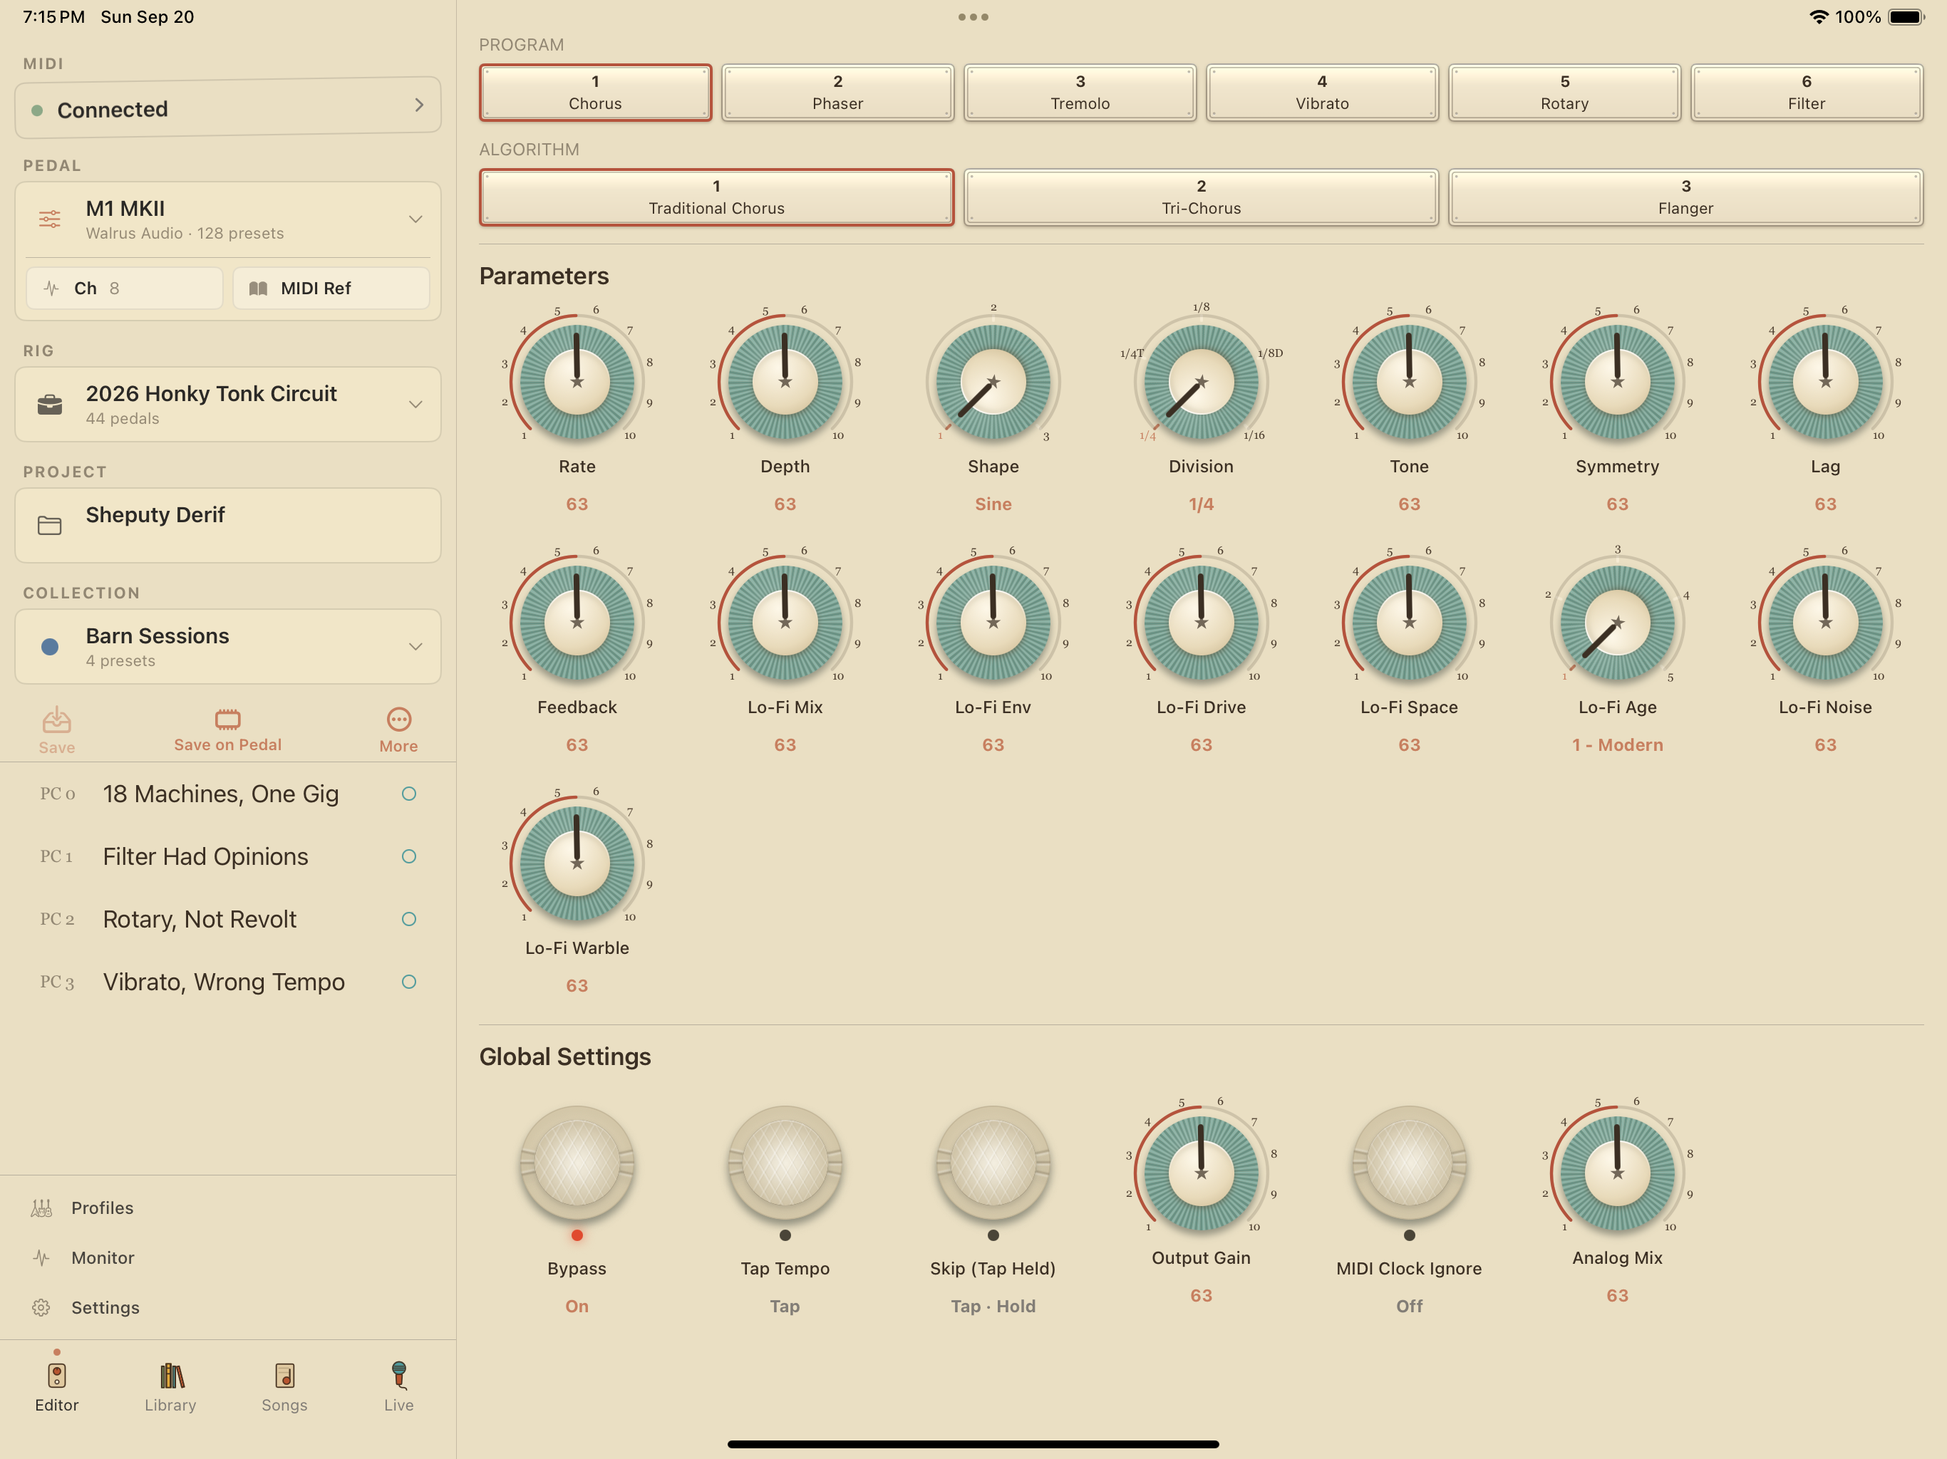This screenshot has width=1947, height=1459.
Task: Click the rig briefcase icon
Action: coord(50,405)
